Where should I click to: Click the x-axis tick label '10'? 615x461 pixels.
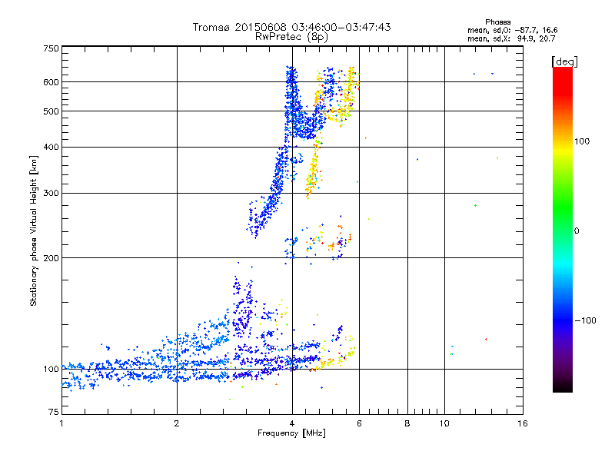(444, 423)
